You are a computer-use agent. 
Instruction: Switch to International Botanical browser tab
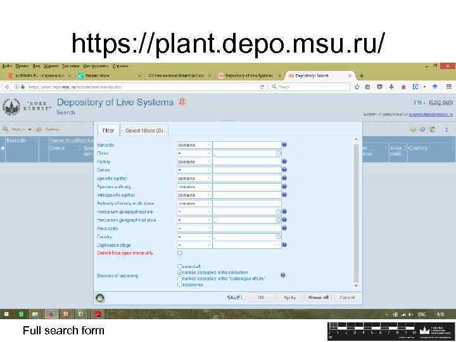pyautogui.click(x=176, y=75)
